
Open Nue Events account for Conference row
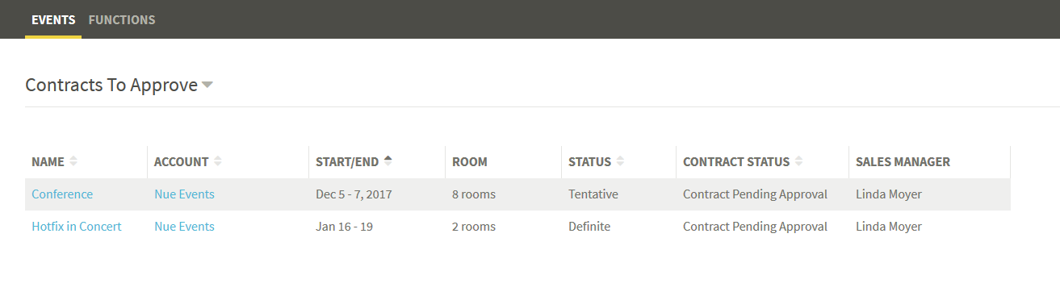coord(184,194)
